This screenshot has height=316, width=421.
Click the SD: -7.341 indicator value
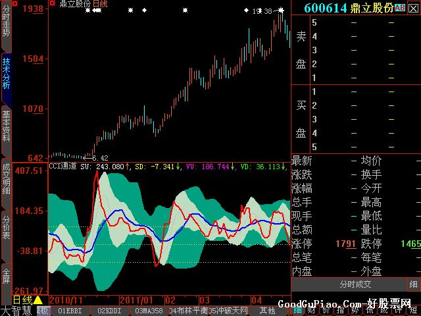tap(155, 167)
